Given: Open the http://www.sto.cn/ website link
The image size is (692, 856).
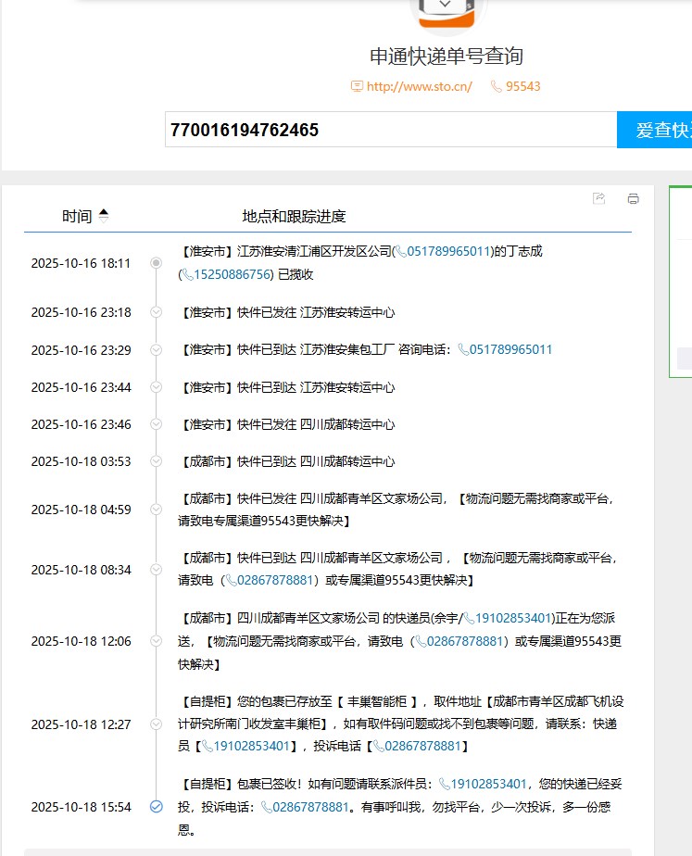Looking at the screenshot, I should (419, 86).
